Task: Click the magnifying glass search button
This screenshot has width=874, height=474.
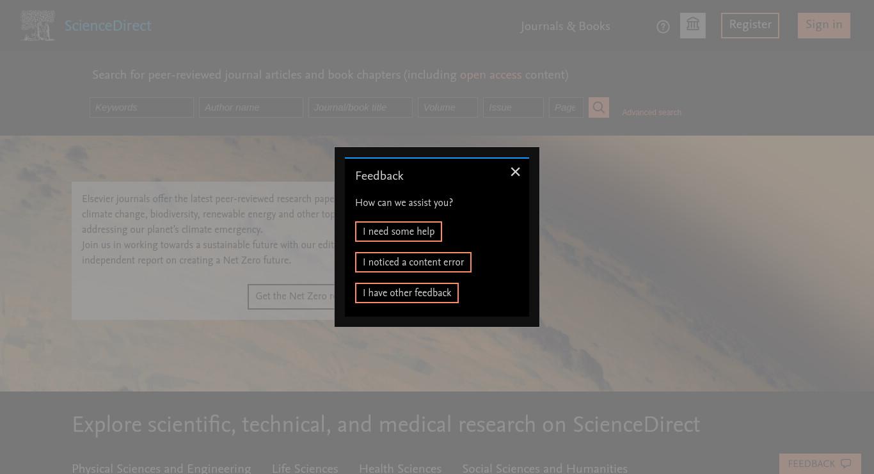Action: pyautogui.click(x=599, y=107)
